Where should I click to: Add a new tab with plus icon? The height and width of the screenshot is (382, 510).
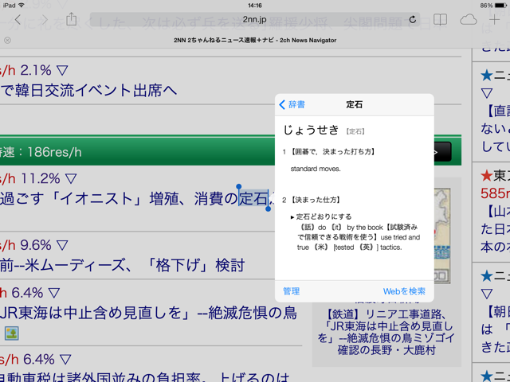494,20
